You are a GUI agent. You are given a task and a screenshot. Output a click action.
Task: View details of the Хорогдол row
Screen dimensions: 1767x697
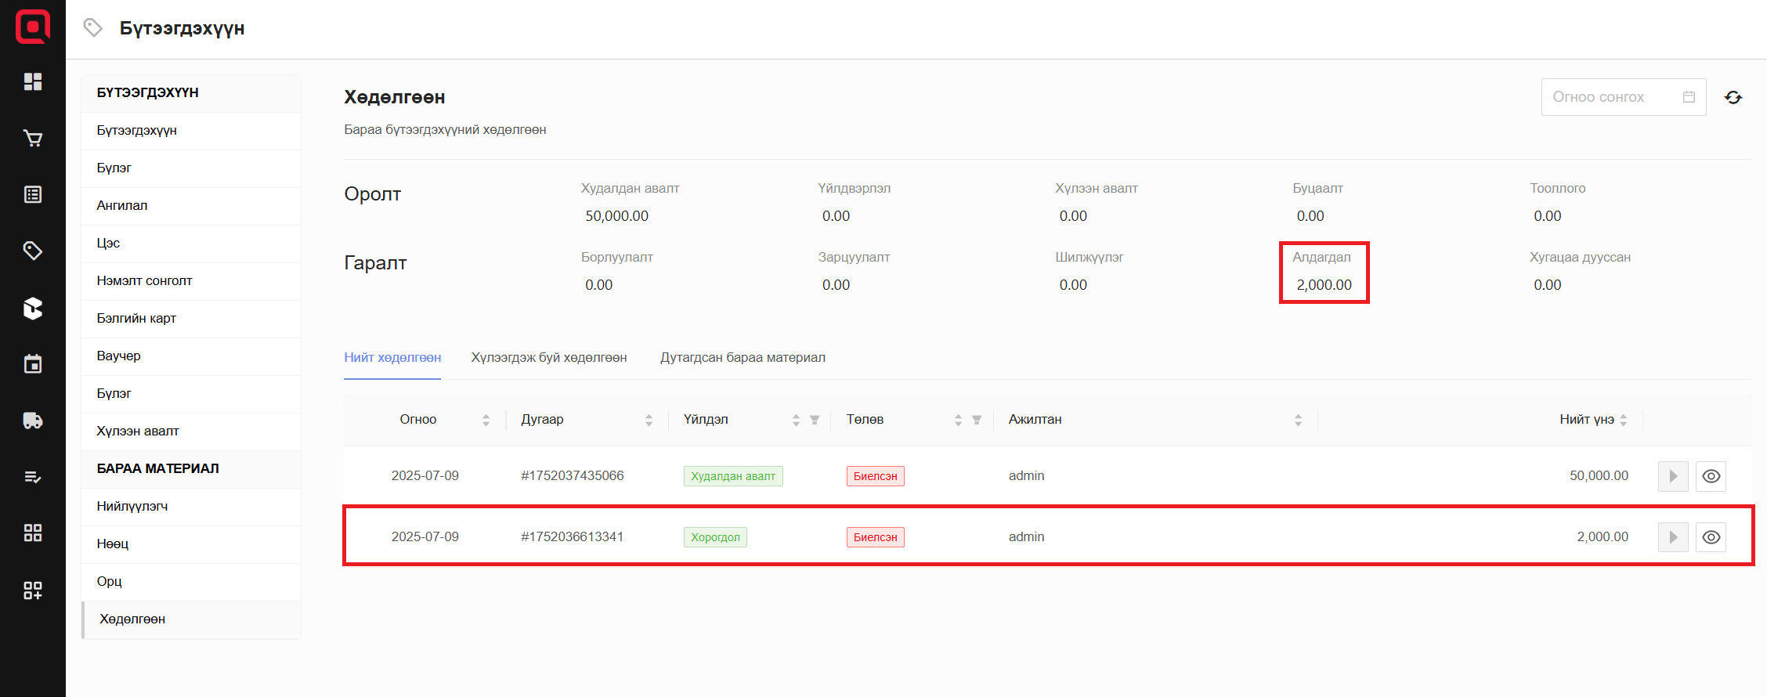tap(1711, 537)
